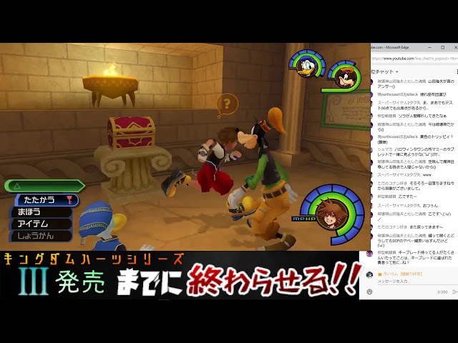
Task: Click Goofy's portrait in the party HUD
Action: tap(346, 77)
